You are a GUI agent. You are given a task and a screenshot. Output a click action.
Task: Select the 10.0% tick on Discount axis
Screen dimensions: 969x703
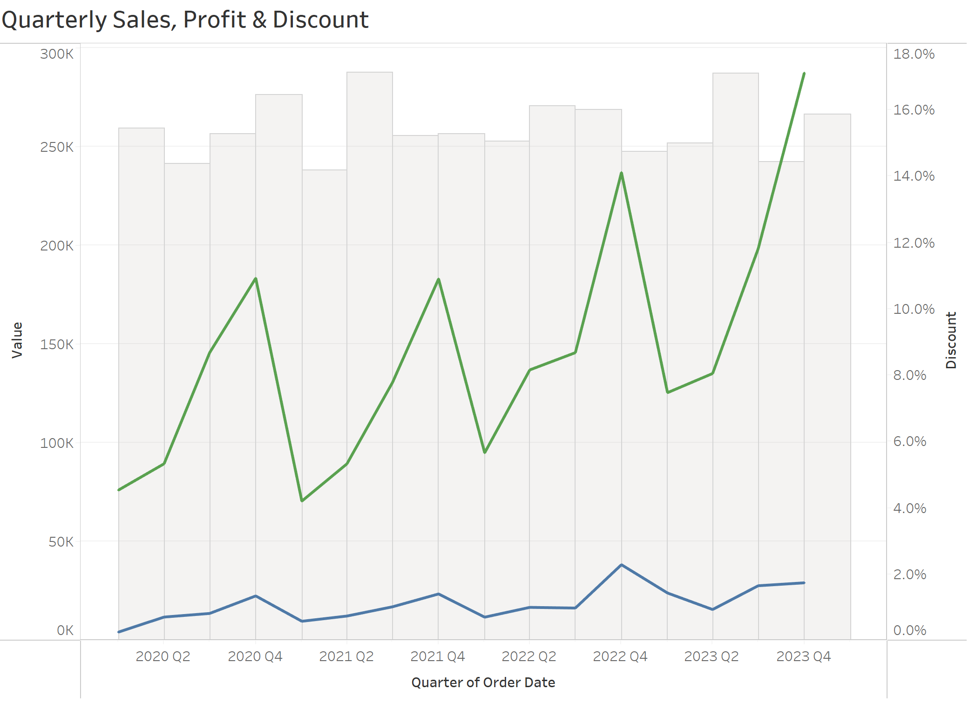pos(914,309)
